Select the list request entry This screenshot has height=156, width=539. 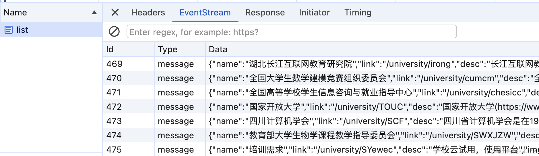[22, 30]
